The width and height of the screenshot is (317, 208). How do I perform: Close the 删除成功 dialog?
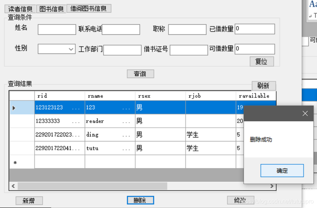coord(305,113)
